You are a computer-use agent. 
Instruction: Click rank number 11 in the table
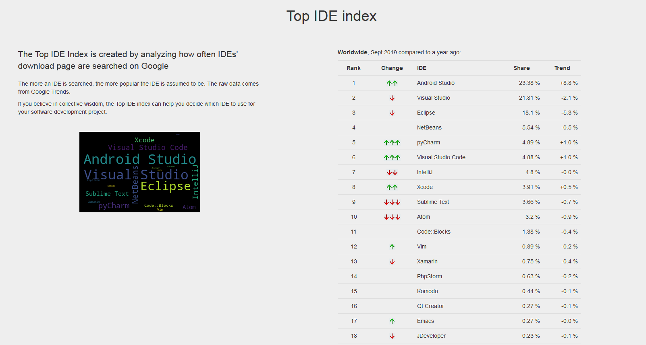tap(353, 232)
